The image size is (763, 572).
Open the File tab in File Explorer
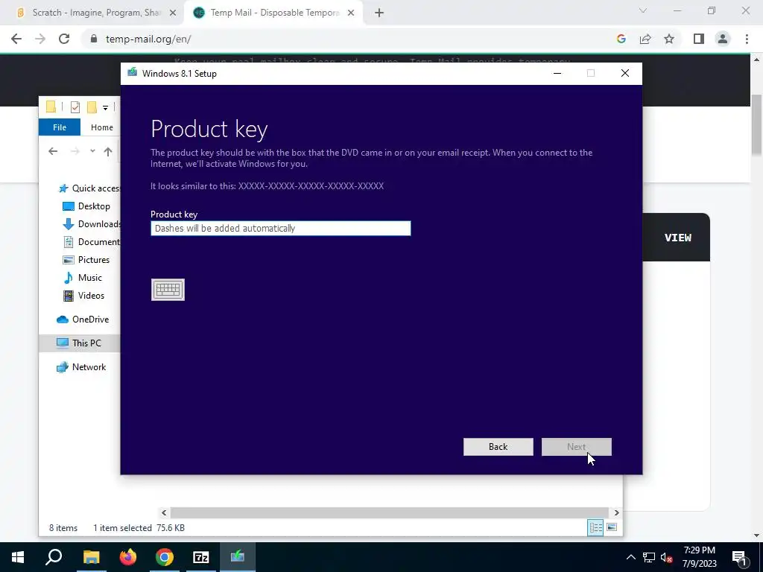pyautogui.click(x=60, y=127)
